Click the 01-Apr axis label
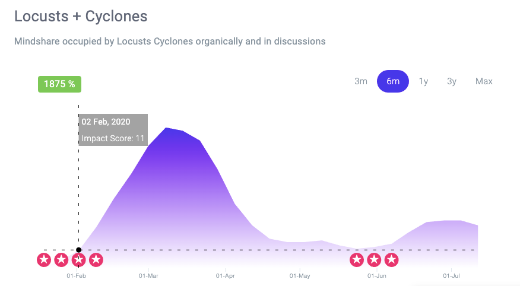The height and width of the screenshot is (286, 520). [x=226, y=276]
